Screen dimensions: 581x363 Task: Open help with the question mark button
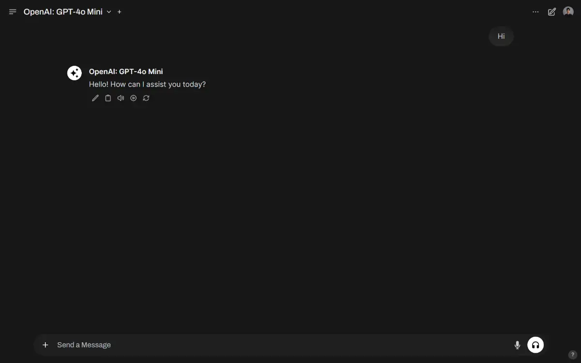coord(572,355)
